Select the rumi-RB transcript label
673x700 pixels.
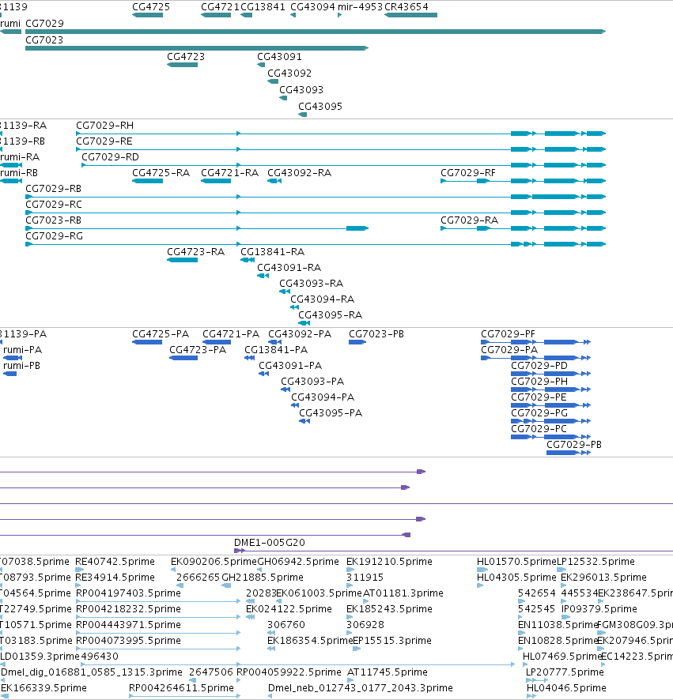[19, 173]
